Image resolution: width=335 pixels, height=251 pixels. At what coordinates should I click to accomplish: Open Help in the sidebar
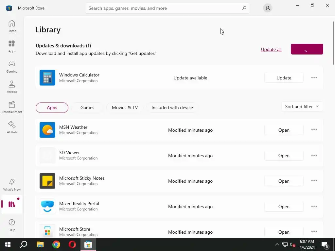(x=12, y=225)
